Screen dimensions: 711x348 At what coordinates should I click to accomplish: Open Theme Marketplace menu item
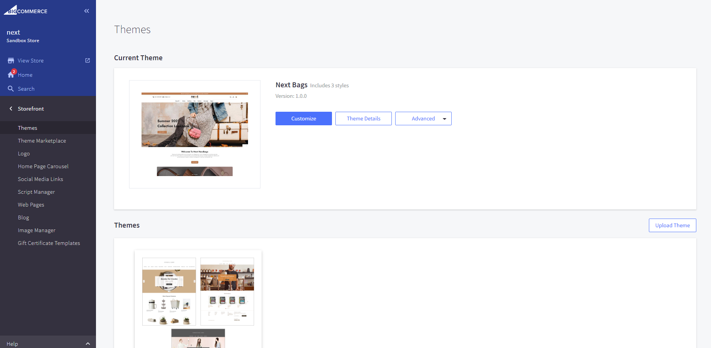click(x=42, y=141)
